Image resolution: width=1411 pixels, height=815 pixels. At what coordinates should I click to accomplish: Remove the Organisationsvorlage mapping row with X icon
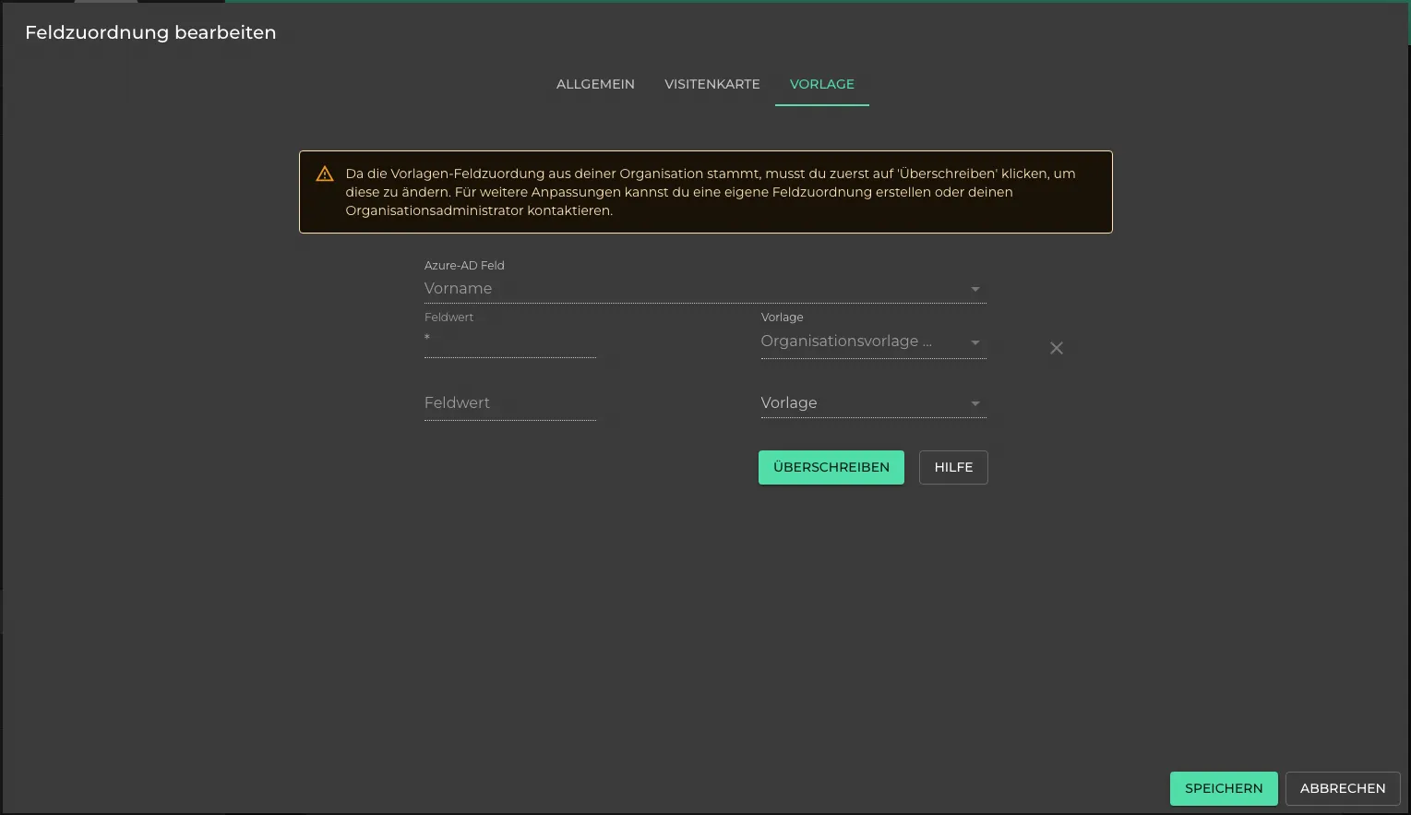pos(1057,348)
